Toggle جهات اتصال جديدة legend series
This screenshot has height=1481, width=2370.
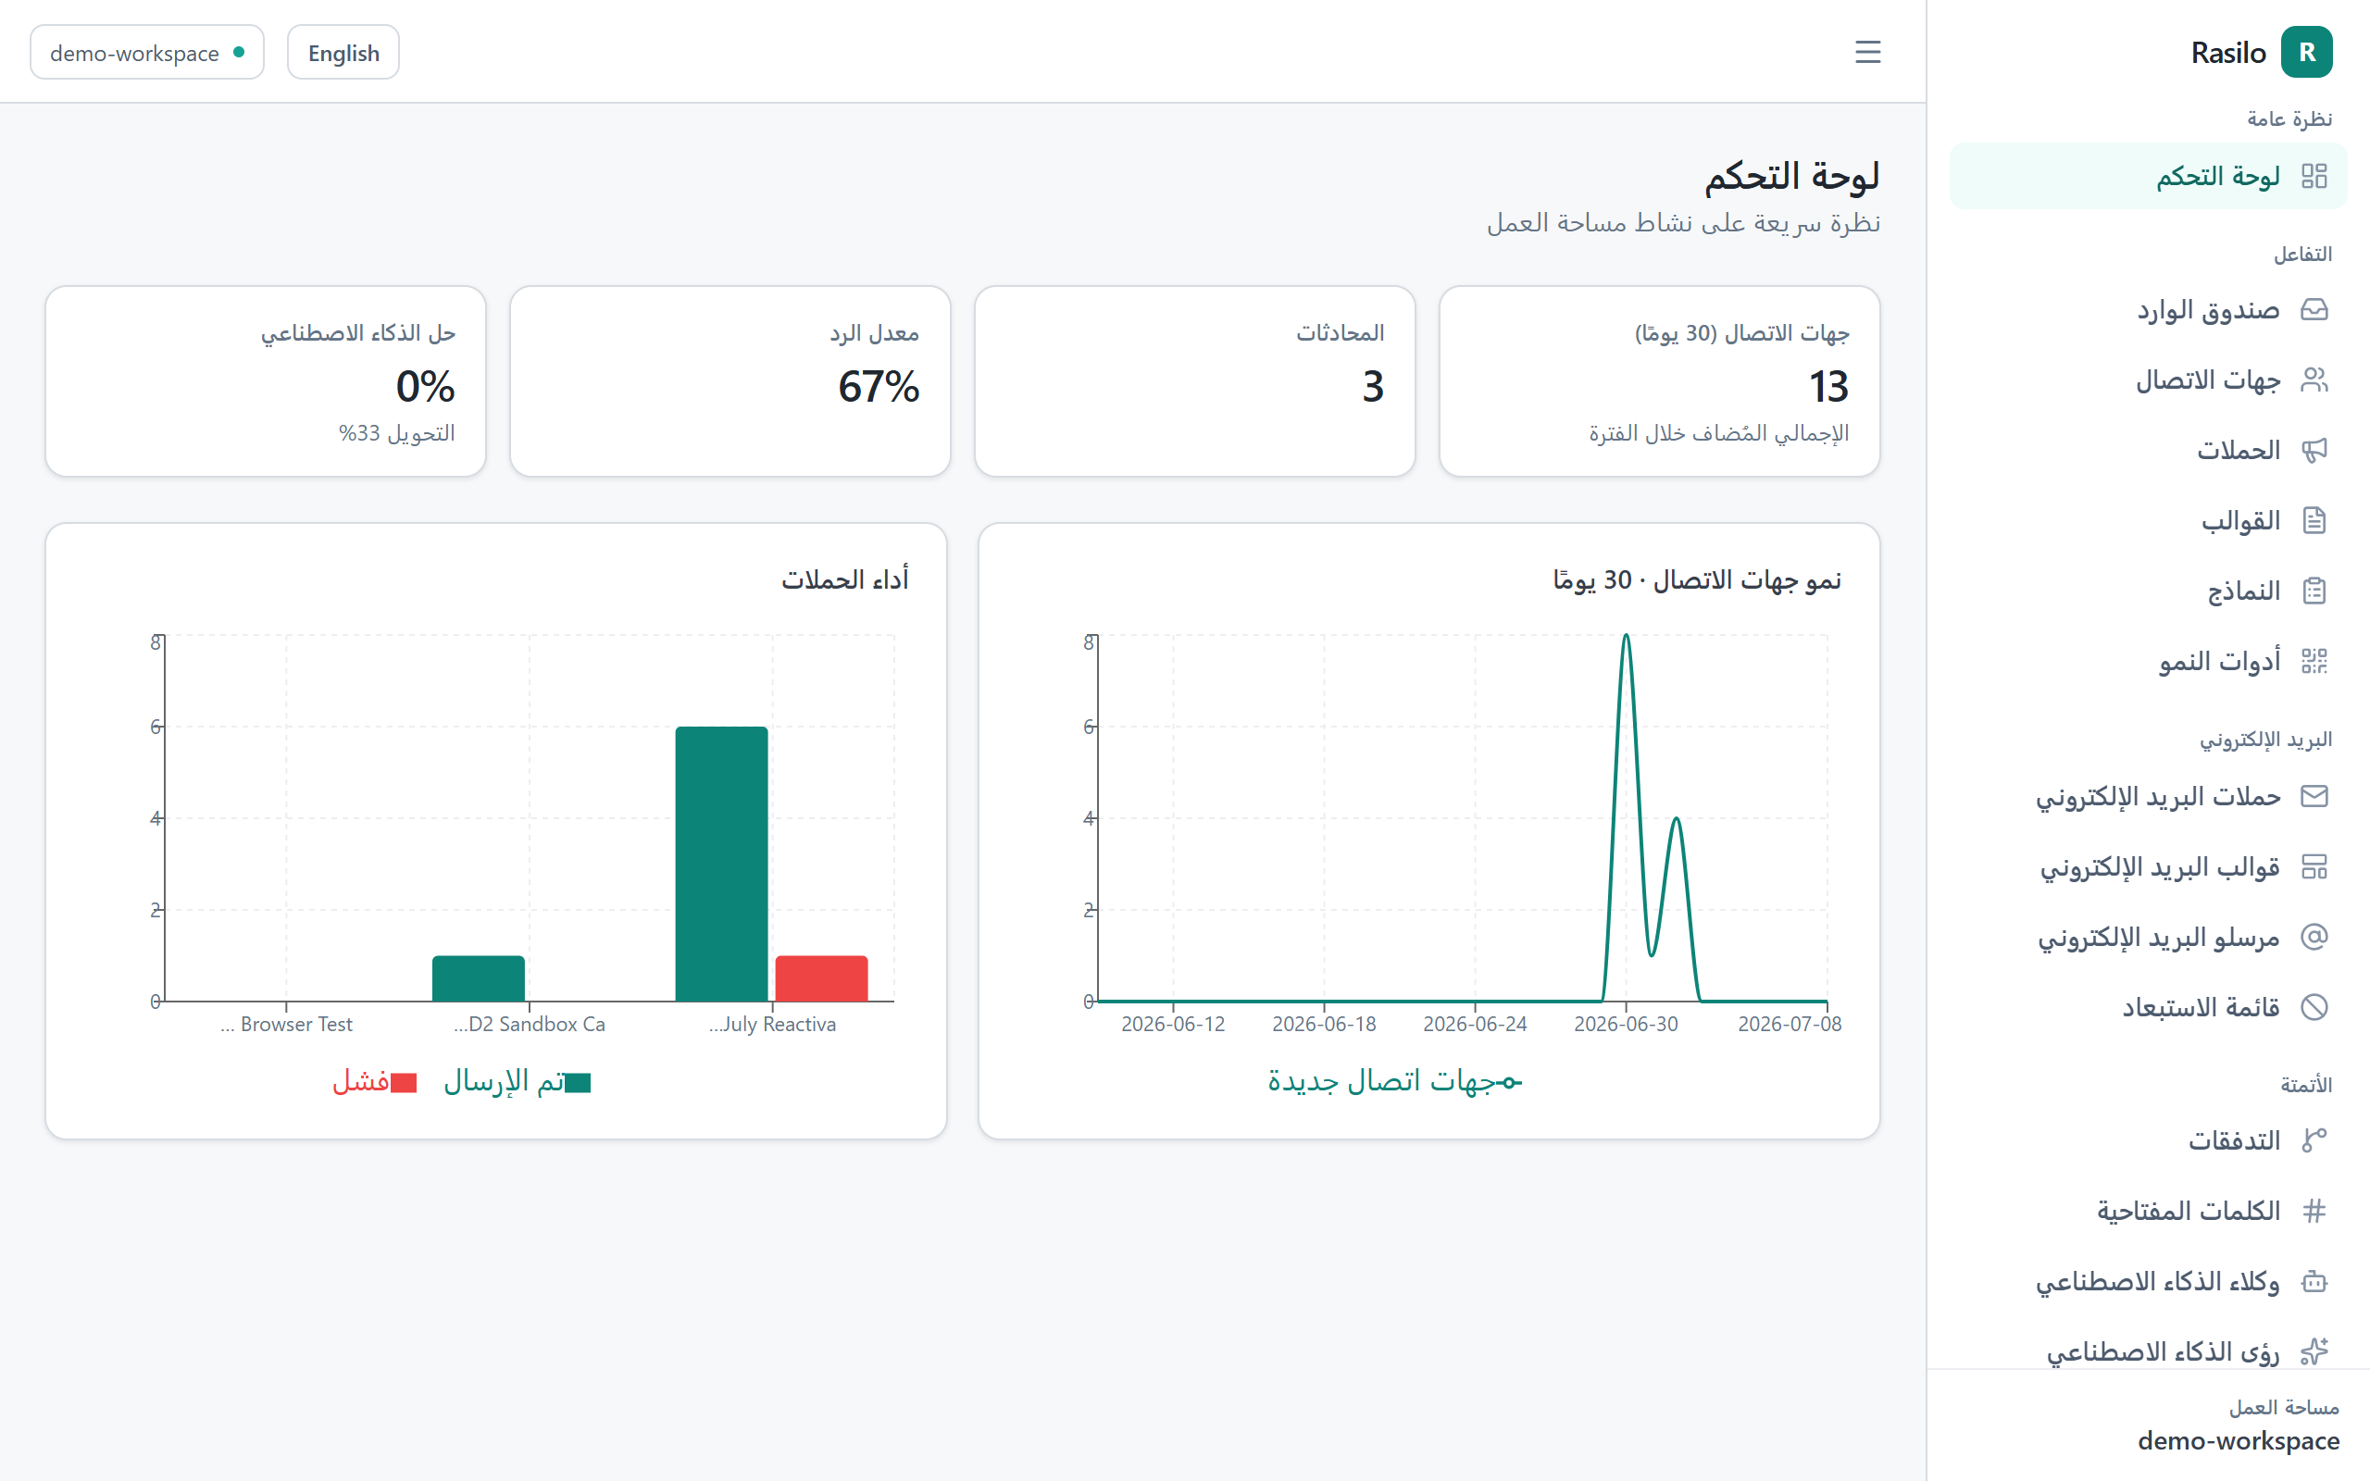coord(1394,1081)
